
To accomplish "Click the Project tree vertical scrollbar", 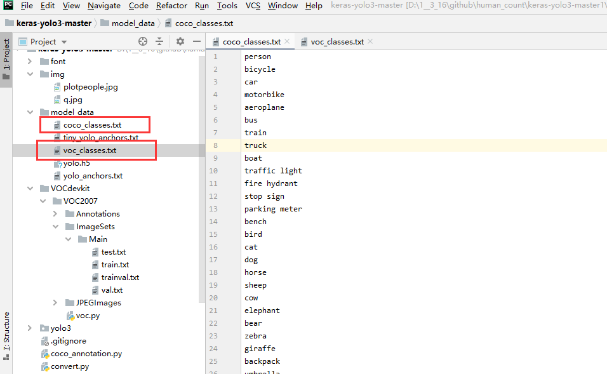I will 201,178.
